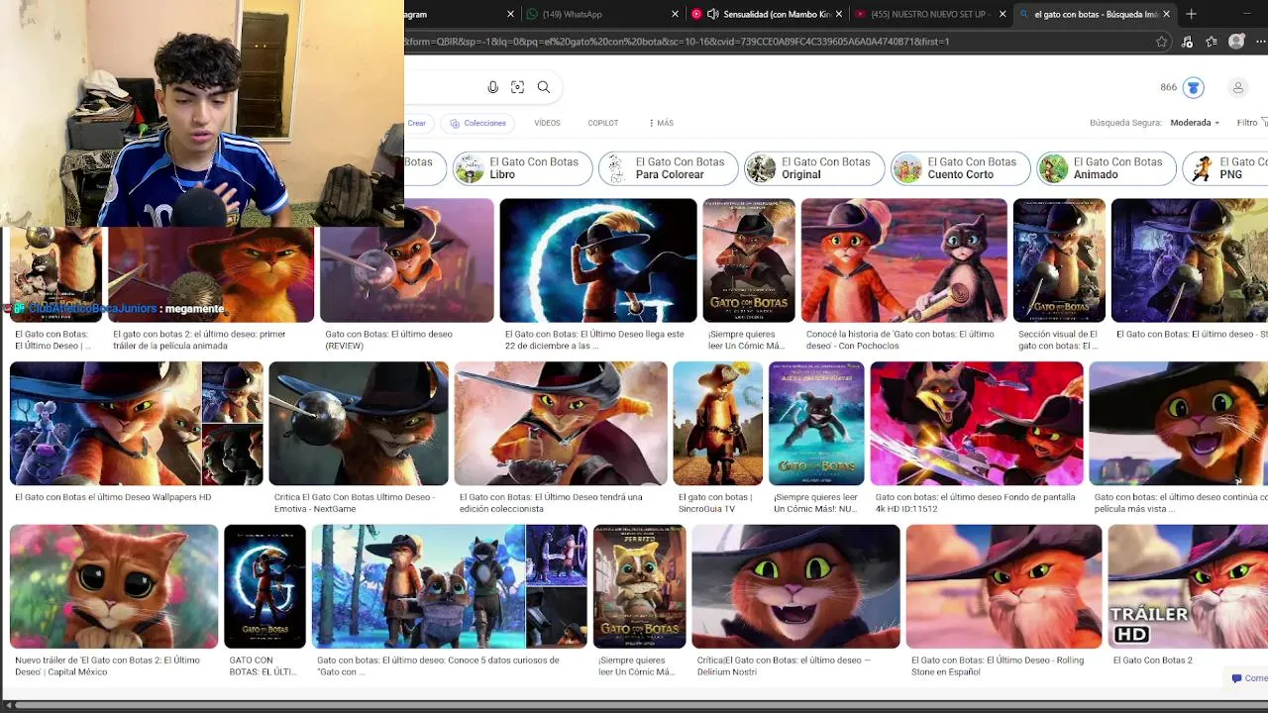This screenshot has height=713, width=1268.
Task: Open a new browser tab
Action: (x=1191, y=14)
